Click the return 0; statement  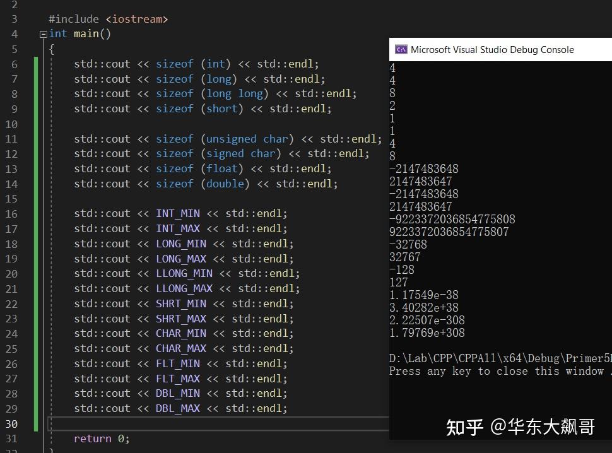(x=102, y=439)
